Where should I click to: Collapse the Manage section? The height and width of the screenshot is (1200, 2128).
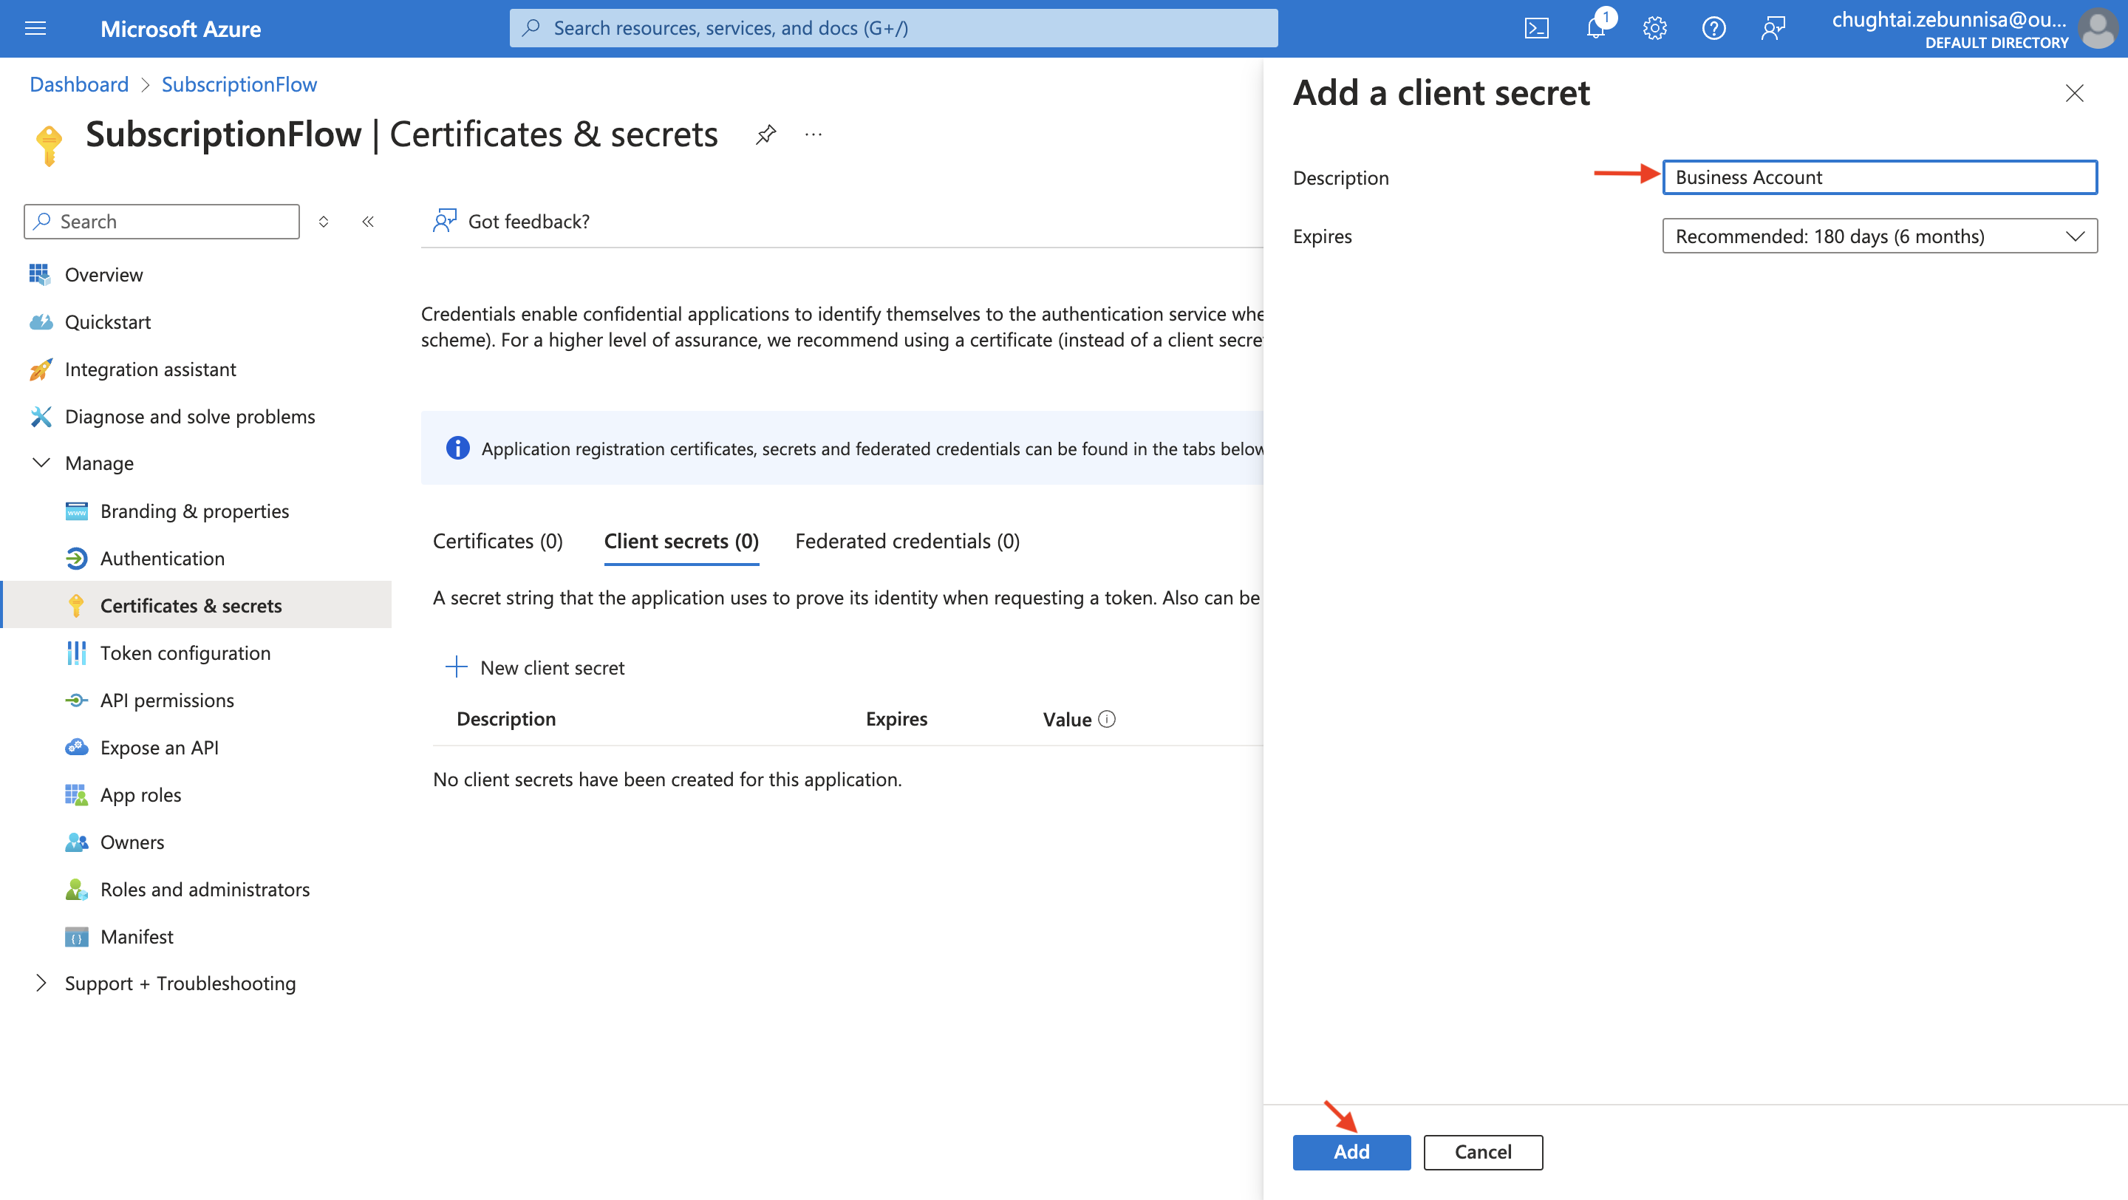[41, 463]
